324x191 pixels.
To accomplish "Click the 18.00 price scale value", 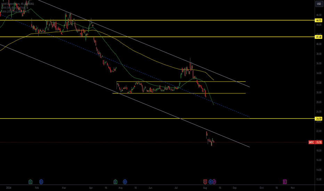I will click(x=319, y=150).
